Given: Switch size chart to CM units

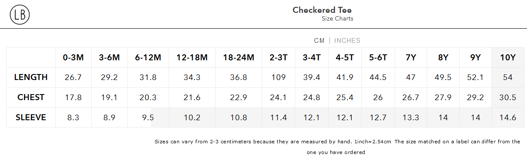Looking at the screenshot, I should pyautogui.click(x=319, y=41).
